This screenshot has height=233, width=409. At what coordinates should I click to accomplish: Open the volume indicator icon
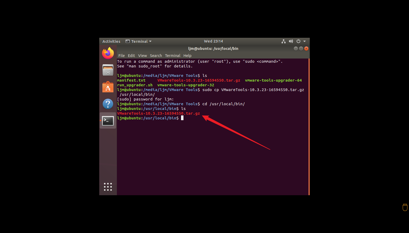click(x=291, y=41)
